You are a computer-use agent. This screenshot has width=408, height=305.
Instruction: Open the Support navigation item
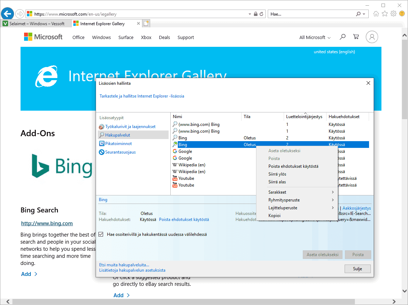pyautogui.click(x=186, y=38)
